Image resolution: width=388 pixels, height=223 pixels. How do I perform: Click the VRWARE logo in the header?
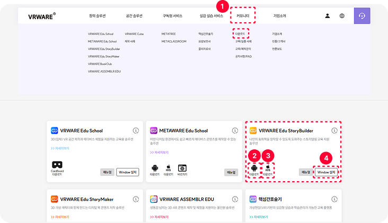click(41, 16)
